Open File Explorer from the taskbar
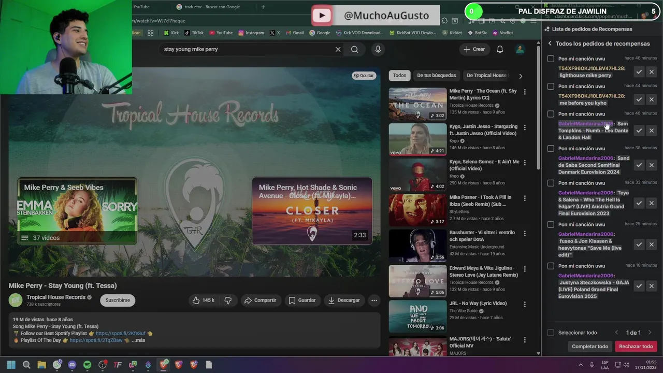The width and height of the screenshot is (663, 373). [x=41, y=365]
